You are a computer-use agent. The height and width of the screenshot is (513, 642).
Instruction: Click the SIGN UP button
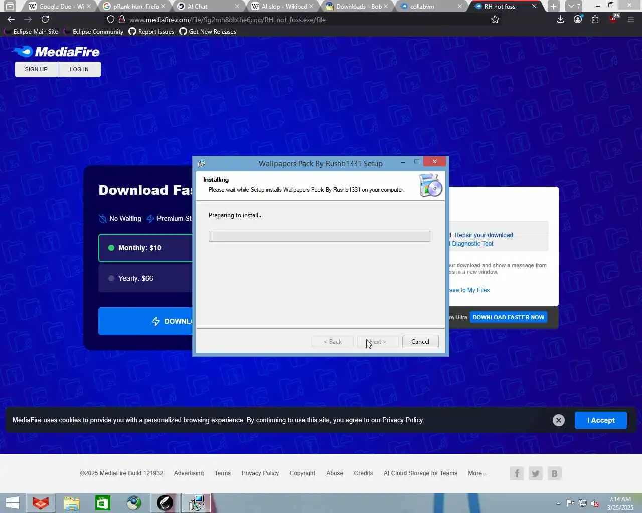(x=36, y=69)
